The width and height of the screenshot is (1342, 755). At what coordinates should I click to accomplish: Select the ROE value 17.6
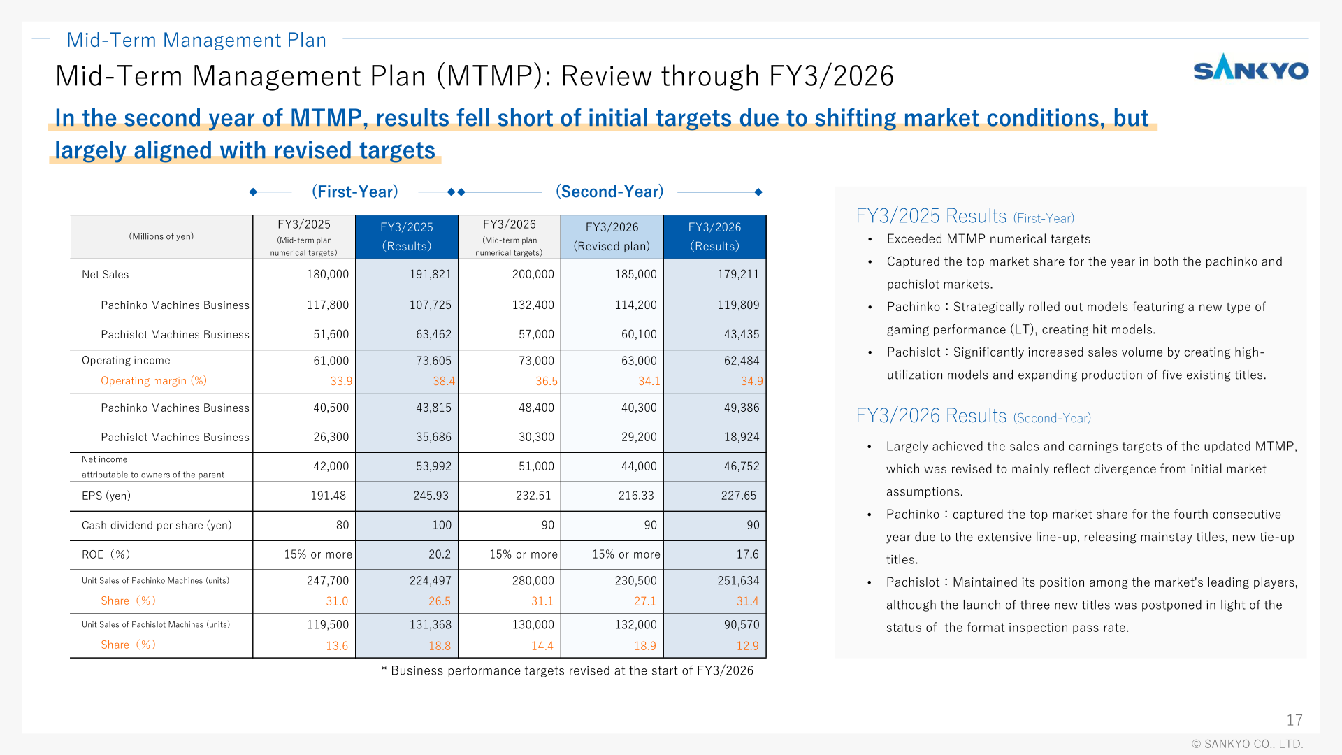(x=747, y=555)
